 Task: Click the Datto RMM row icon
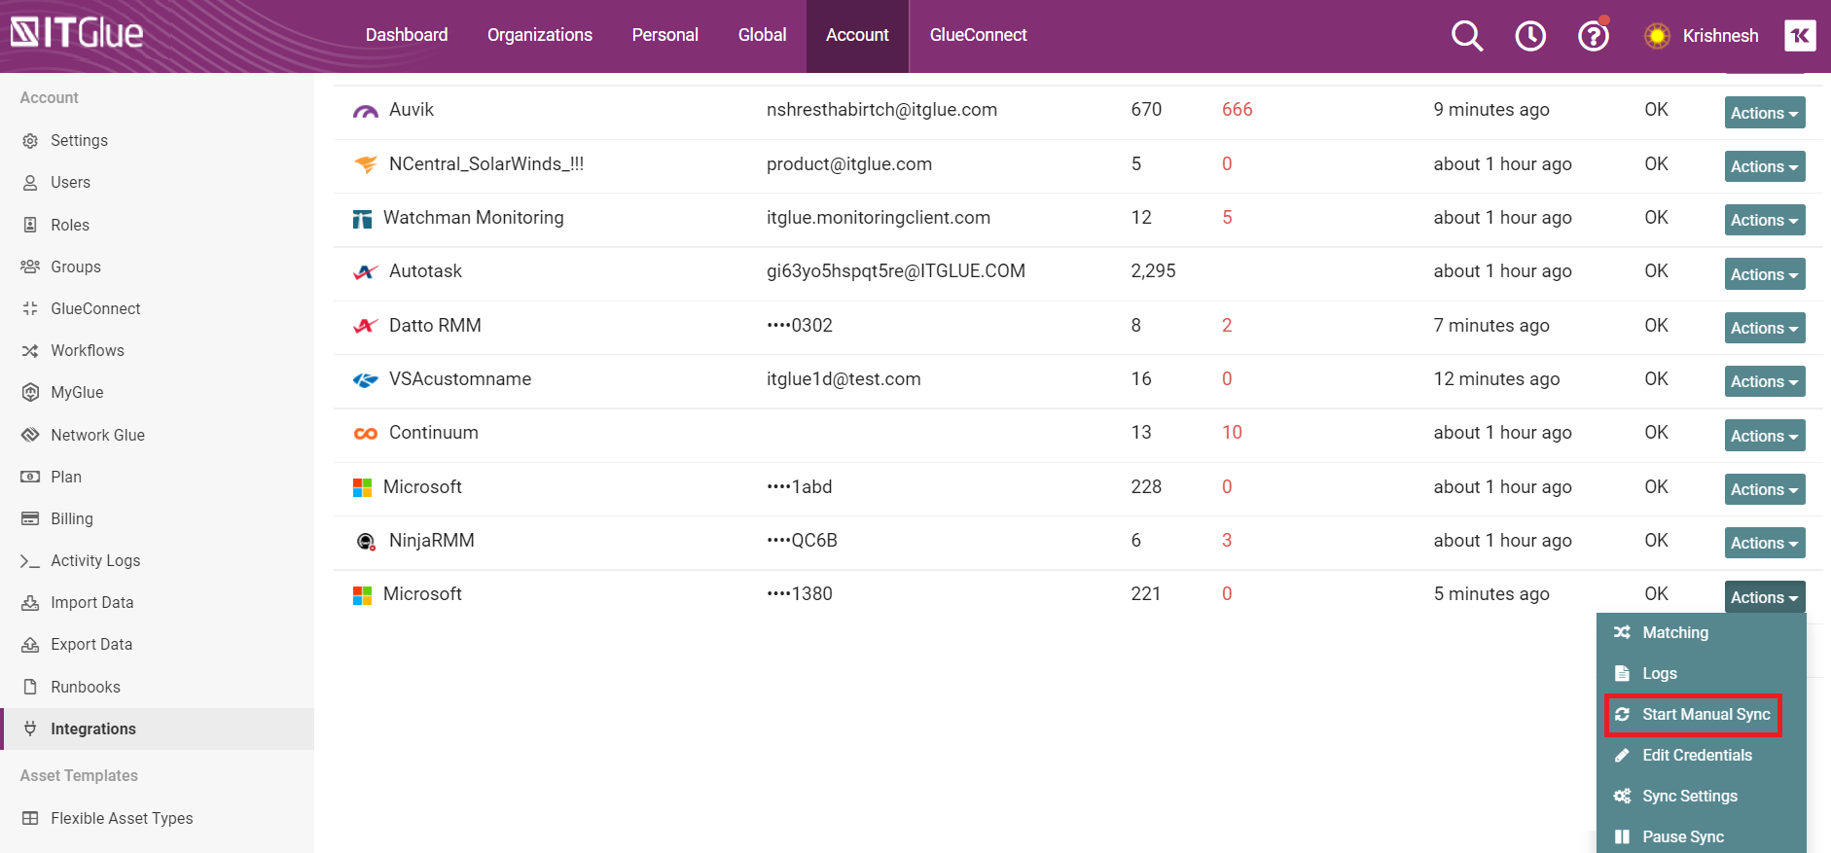pos(366,326)
